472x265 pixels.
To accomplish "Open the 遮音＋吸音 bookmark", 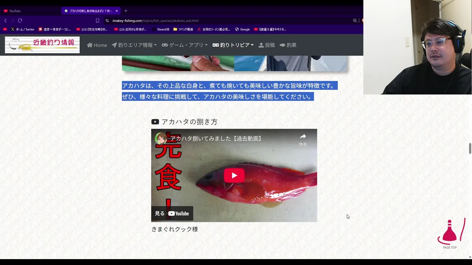I will [55, 29].
